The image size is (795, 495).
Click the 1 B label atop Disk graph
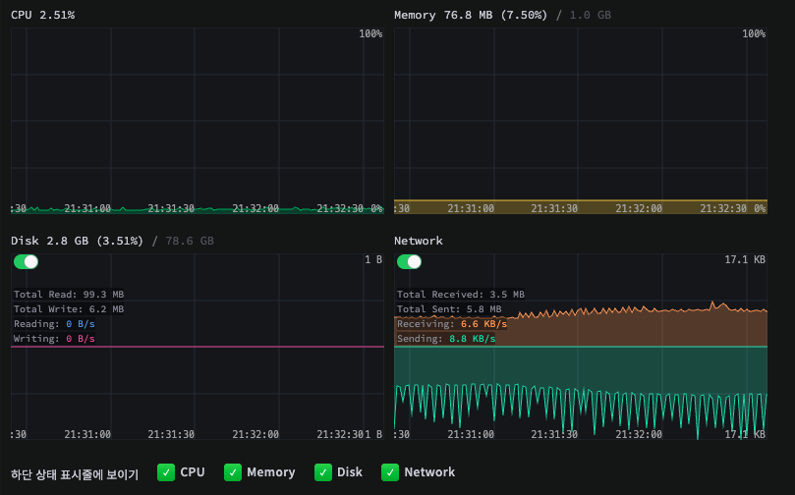(x=373, y=260)
